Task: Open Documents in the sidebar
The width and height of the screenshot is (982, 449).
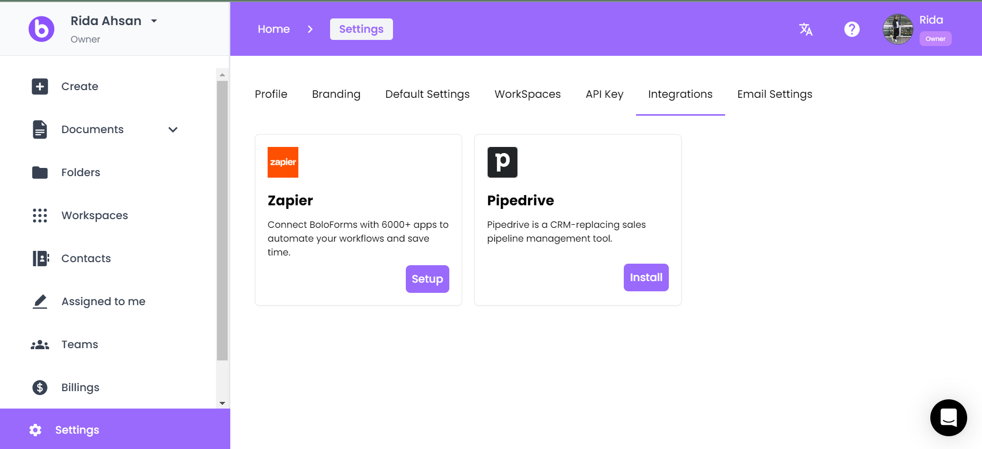Action: tap(93, 130)
